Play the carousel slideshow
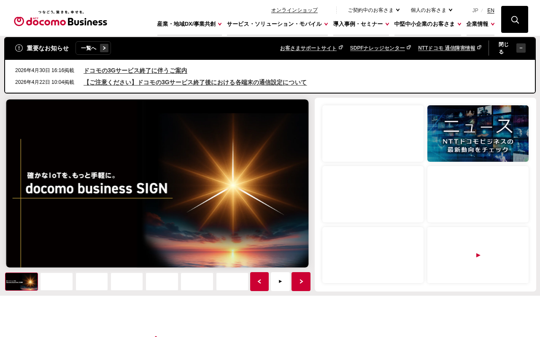 coord(280,281)
